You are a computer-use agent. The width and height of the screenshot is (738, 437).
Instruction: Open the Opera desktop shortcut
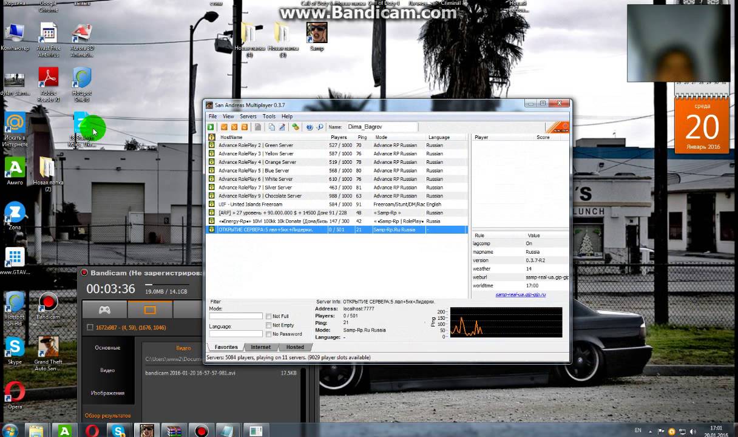point(15,395)
